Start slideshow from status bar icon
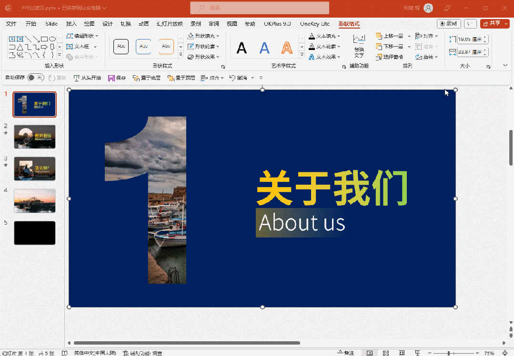This screenshot has width=514, height=356. coord(417,353)
